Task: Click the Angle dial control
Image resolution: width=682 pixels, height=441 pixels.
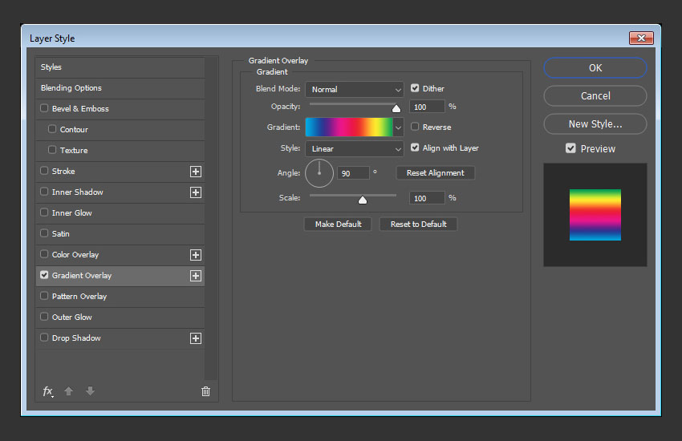Action: (319, 173)
